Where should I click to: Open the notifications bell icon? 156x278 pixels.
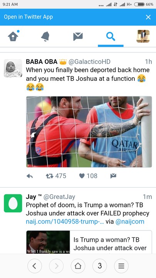[x=45, y=36]
